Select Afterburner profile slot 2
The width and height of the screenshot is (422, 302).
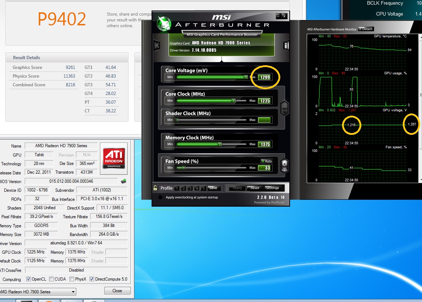click(x=184, y=188)
